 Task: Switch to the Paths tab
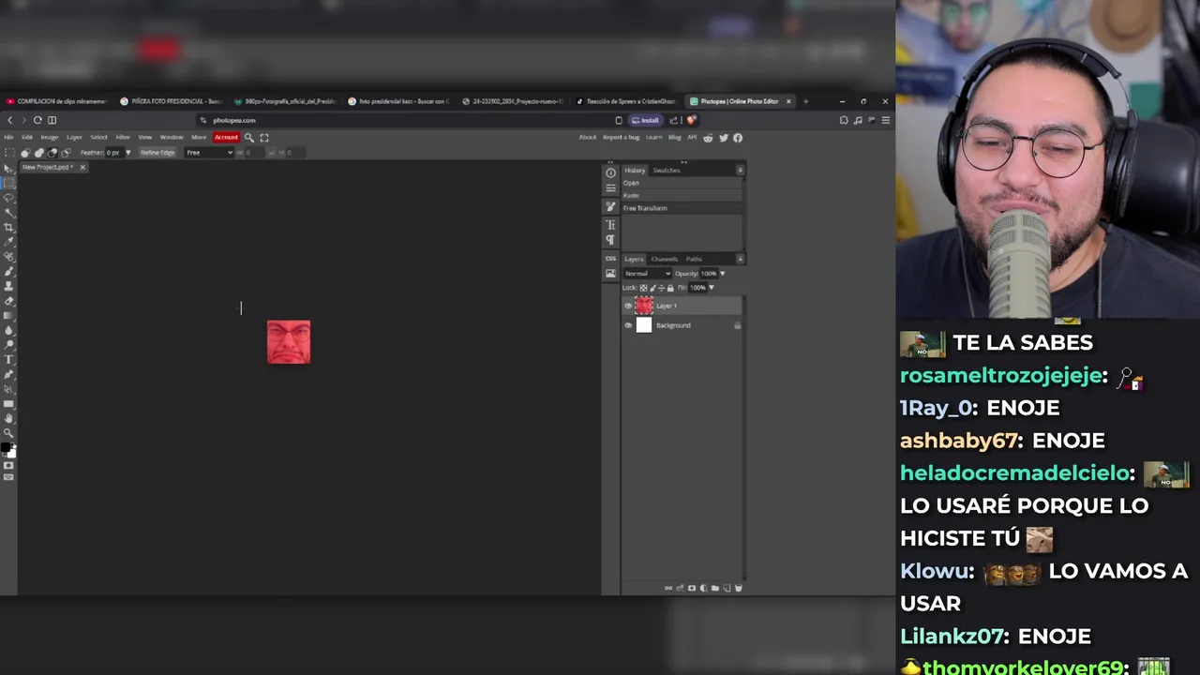click(x=694, y=259)
